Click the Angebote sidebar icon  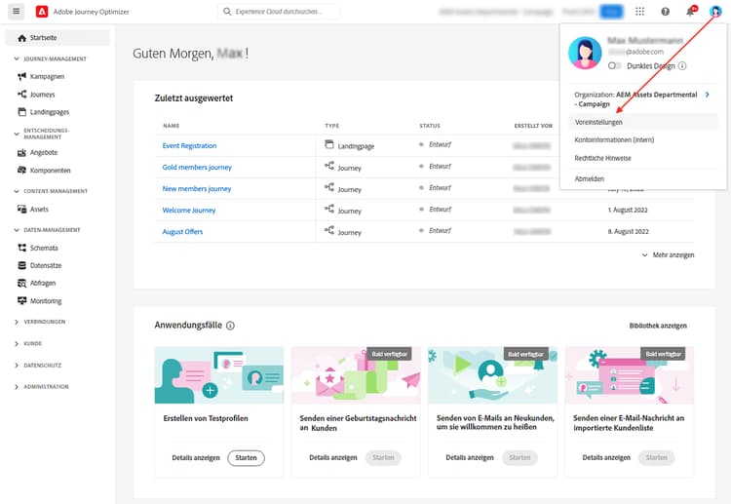tap(21, 152)
